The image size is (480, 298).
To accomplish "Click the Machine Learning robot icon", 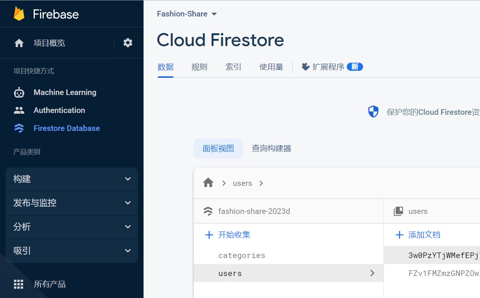I will tap(19, 92).
